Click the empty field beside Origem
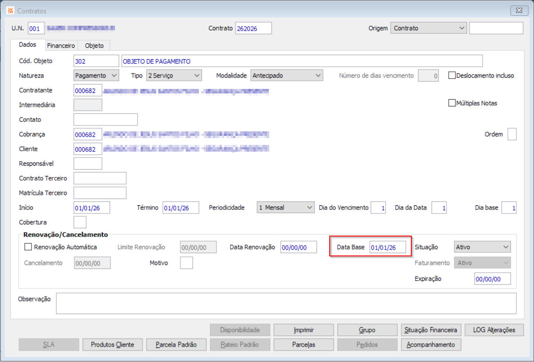The height and width of the screenshot is (362, 534). pyautogui.click(x=496, y=28)
